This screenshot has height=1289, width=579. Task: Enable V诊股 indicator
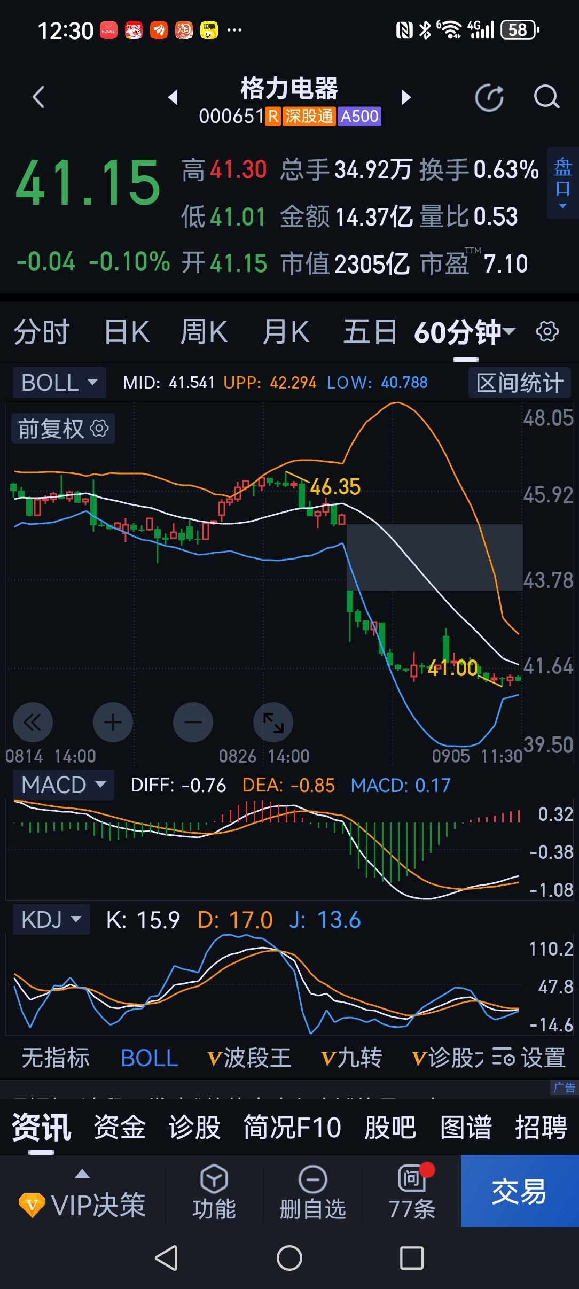448,1058
